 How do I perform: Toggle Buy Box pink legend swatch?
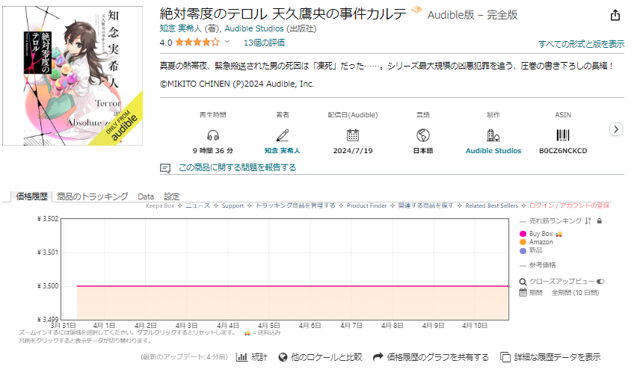click(x=523, y=234)
